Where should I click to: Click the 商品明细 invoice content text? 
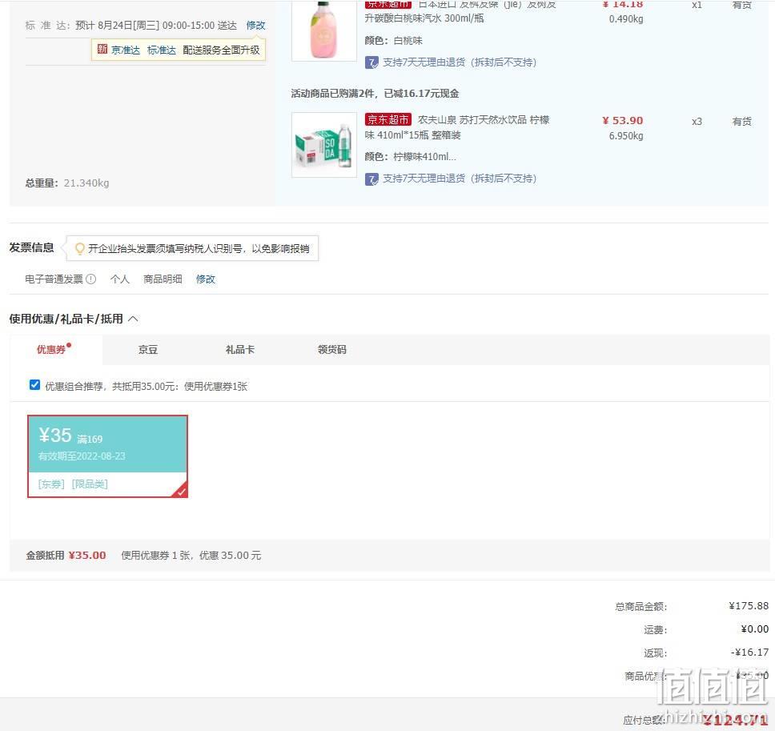(163, 279)
